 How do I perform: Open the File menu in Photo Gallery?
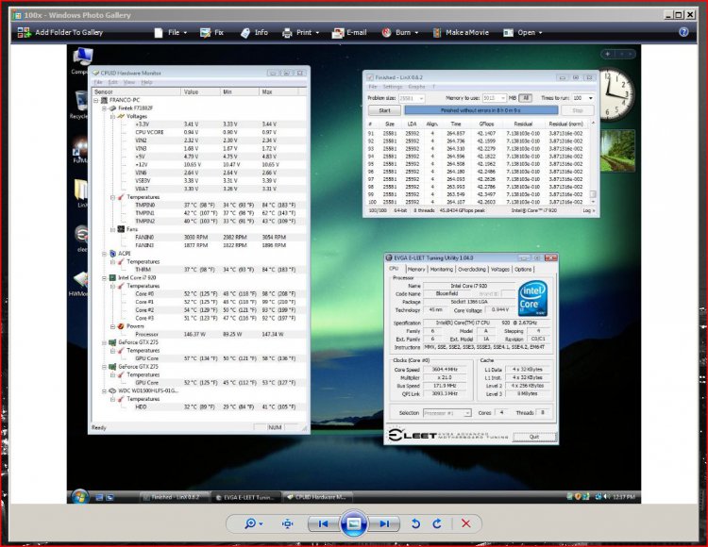click(170, 32)
